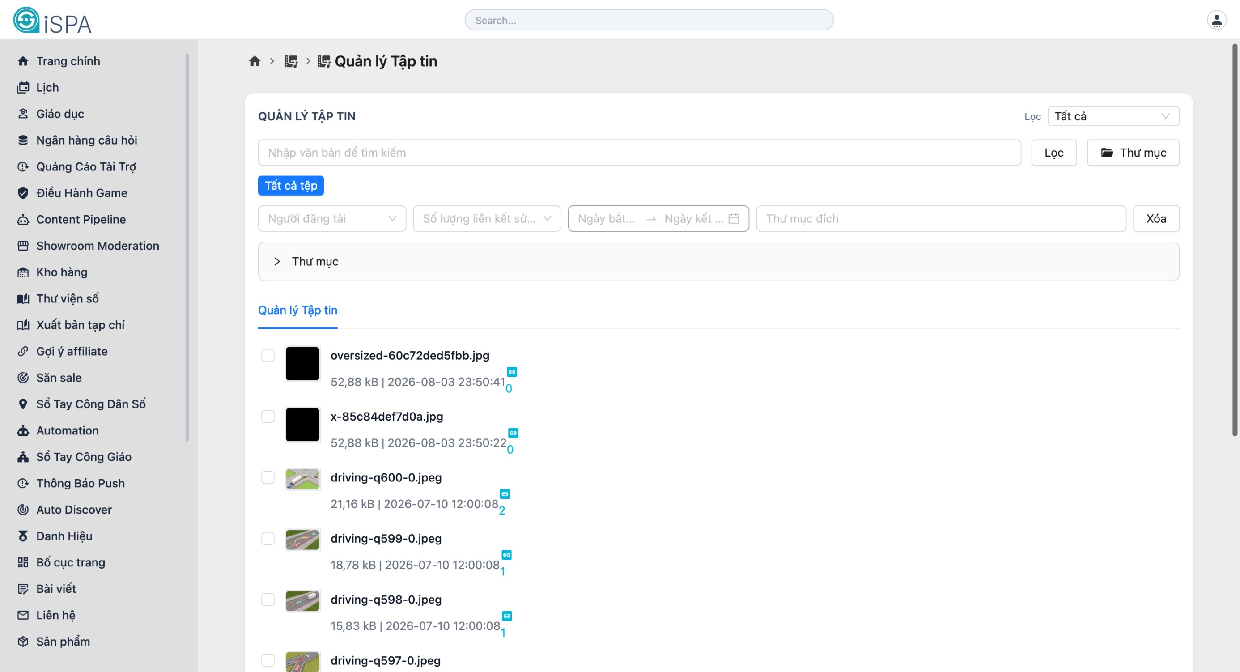
Task: Open Content Pipeline in sidebar
Action: tap(81, 220)
